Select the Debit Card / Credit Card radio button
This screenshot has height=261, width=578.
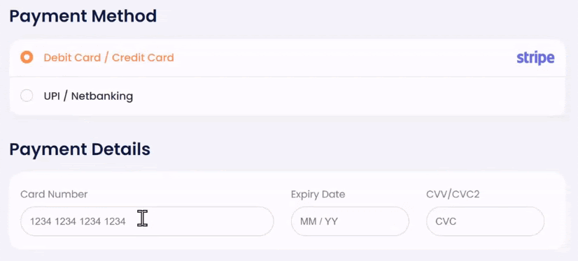pos(27,57)
